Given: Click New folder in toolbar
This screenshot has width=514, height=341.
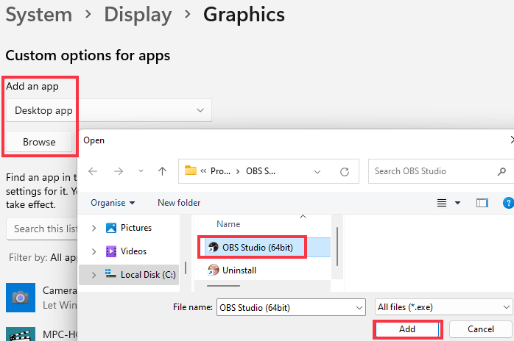Looking at the screenshot, I should (x=179, y=202).
